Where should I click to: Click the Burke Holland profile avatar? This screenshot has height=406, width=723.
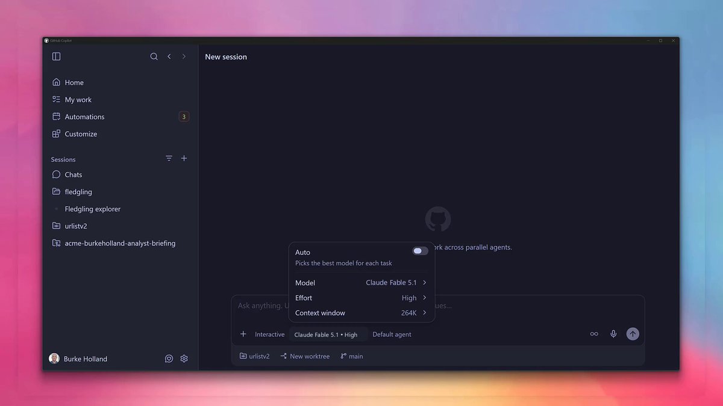[54, 358]
